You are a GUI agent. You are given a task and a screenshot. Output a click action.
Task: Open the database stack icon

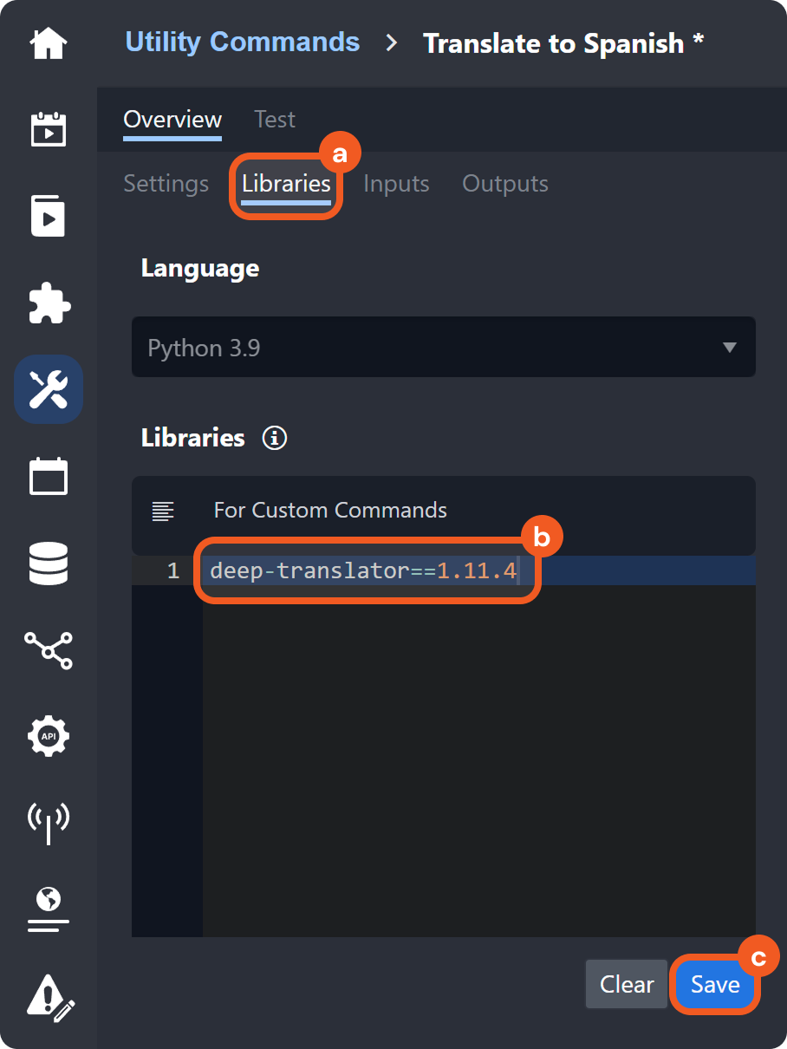coord(49,563)
